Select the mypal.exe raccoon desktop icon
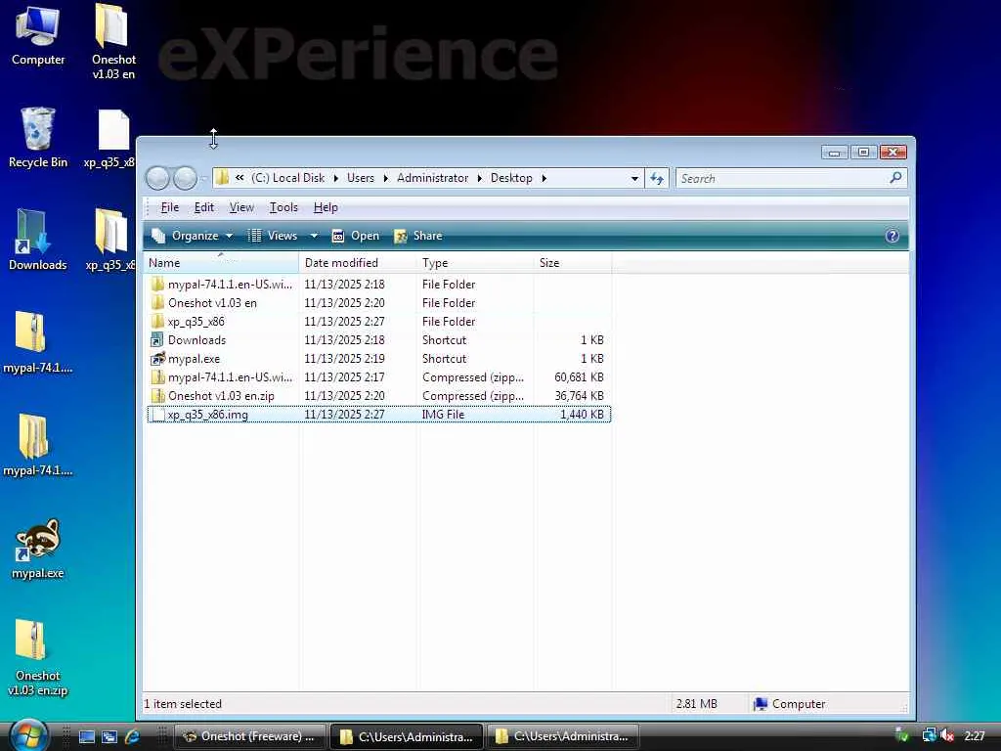 coord(38,548)
